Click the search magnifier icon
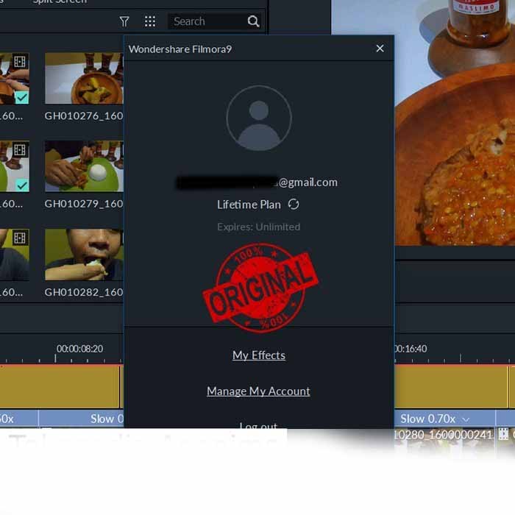 tap(253, 21)
